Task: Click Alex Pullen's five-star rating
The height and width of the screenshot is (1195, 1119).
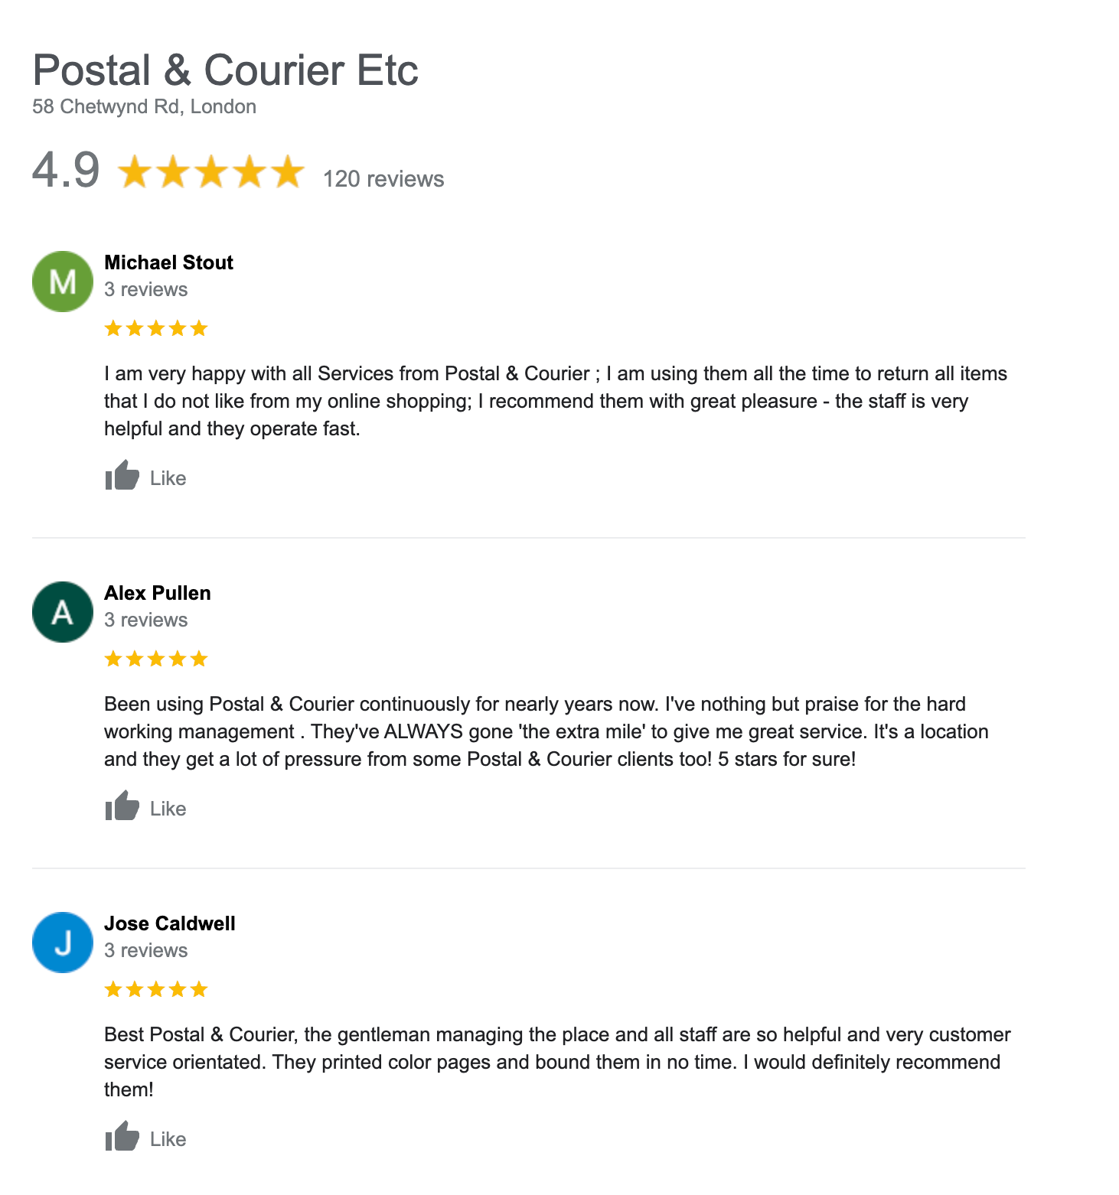Action: click(156, 659)
